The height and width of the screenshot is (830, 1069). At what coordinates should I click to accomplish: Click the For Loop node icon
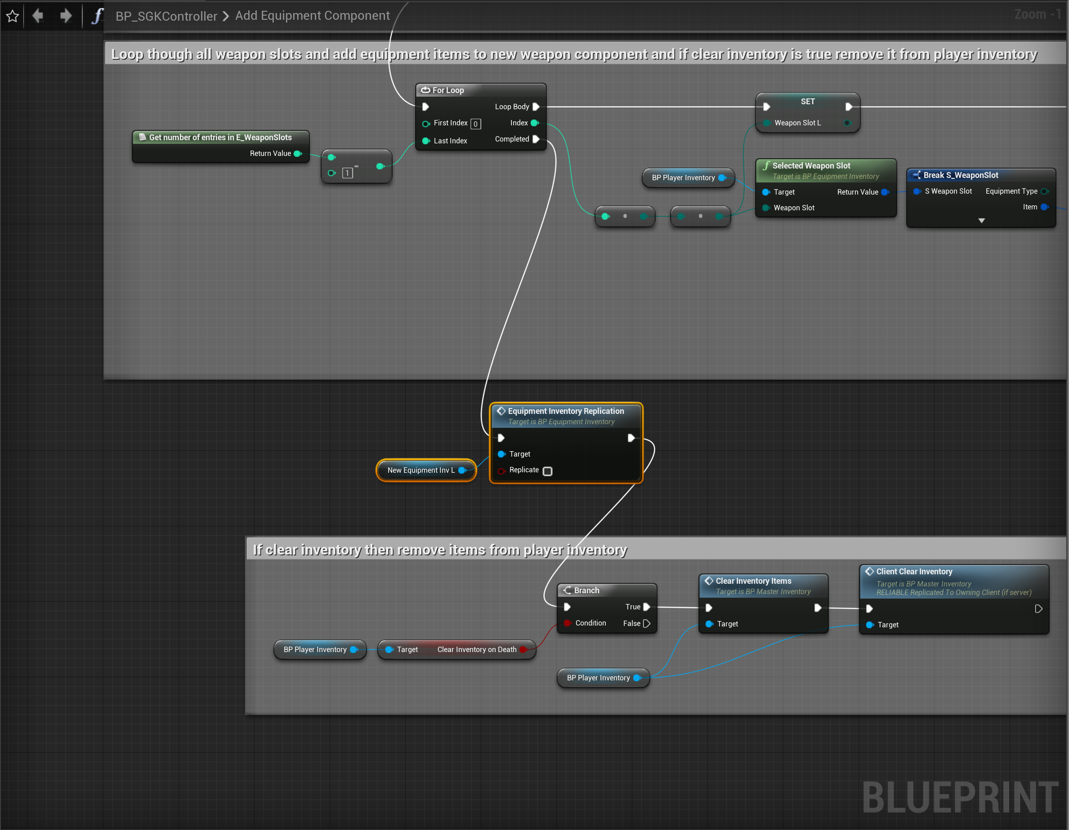(x=425, y=90)
